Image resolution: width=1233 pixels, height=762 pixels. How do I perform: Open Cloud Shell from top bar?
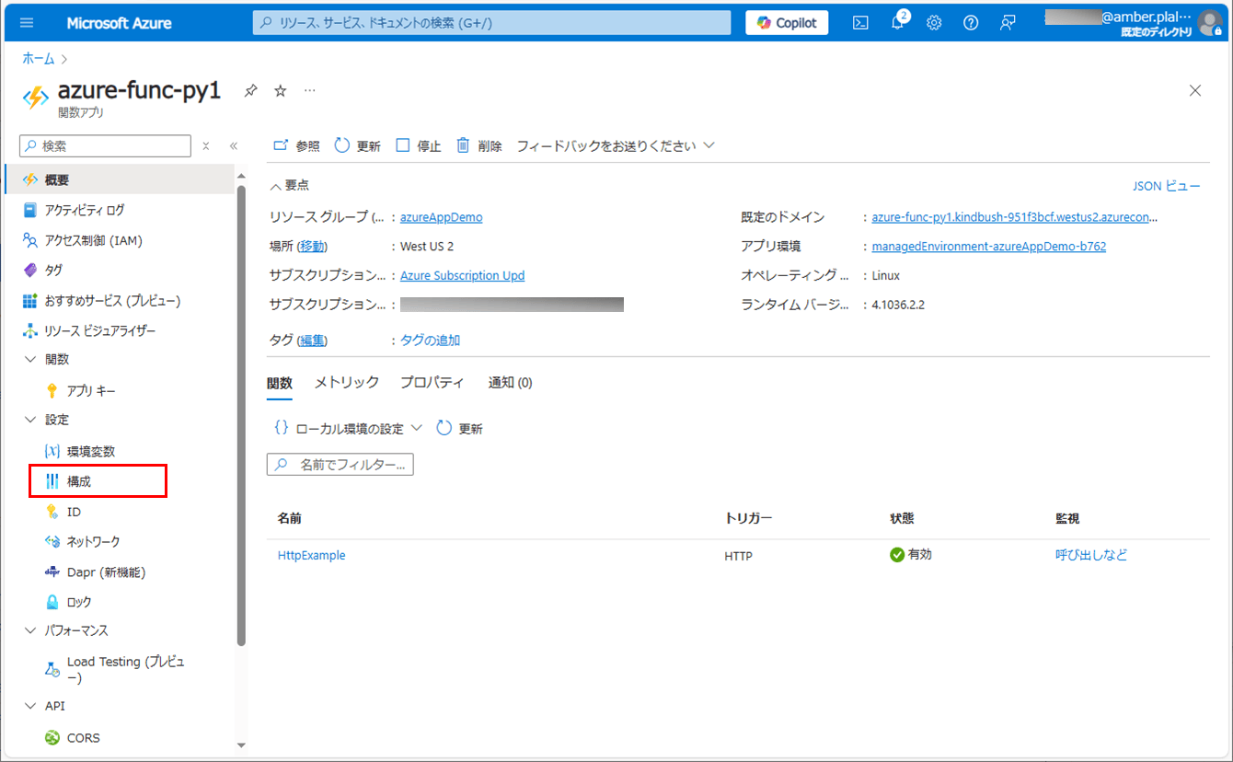860,23
